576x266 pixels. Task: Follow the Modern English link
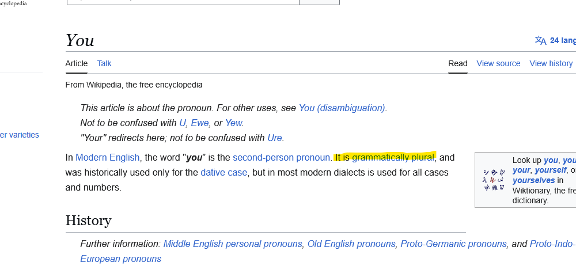tap(108, 158)
